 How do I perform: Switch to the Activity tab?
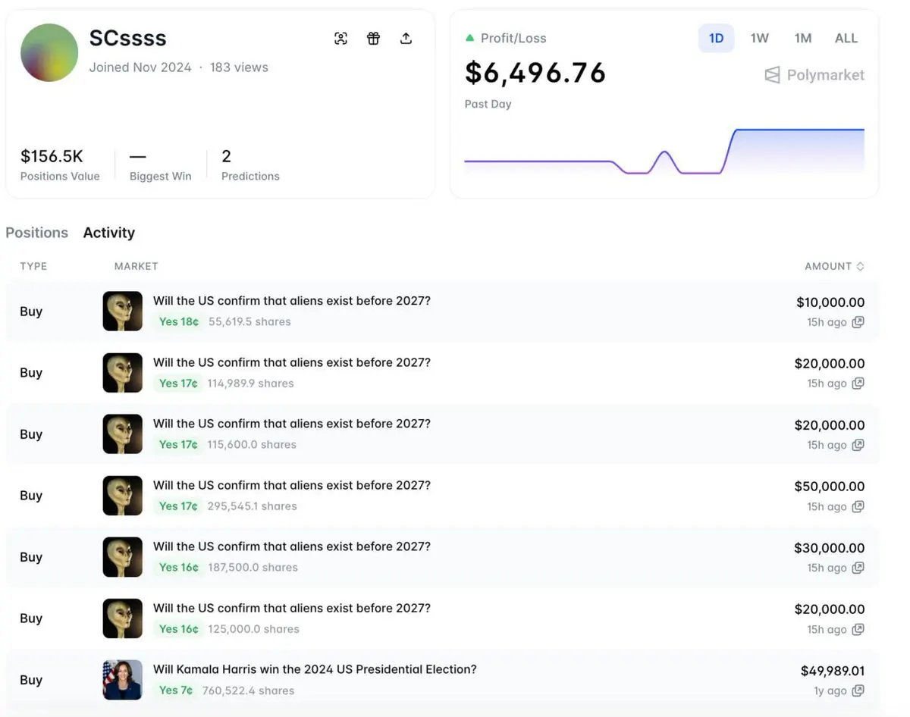pos(108,233)
